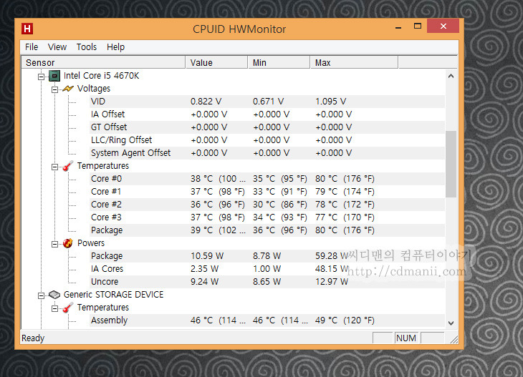Viewport: 523px width, 377px height.
Task: Click the Ready status bar text
Action: coord(33,338)
